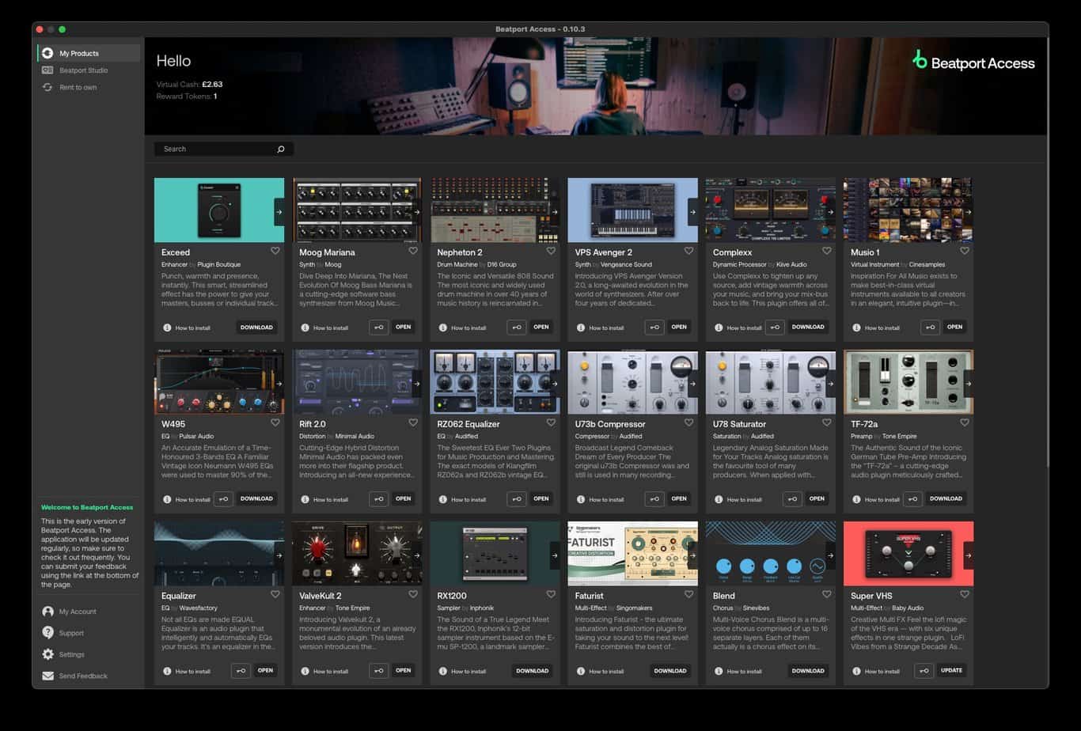
Task: Click the key icon on Rift 2.0
Action: (x=379, y=498)
